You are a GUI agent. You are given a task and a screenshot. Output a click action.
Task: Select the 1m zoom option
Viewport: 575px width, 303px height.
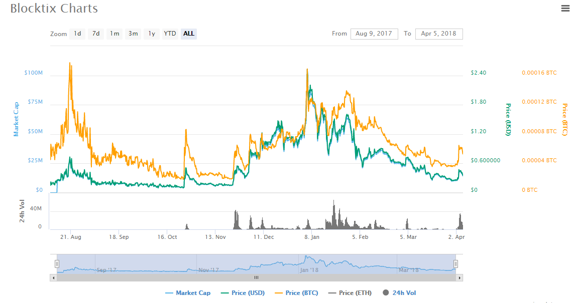pos(114,34)
